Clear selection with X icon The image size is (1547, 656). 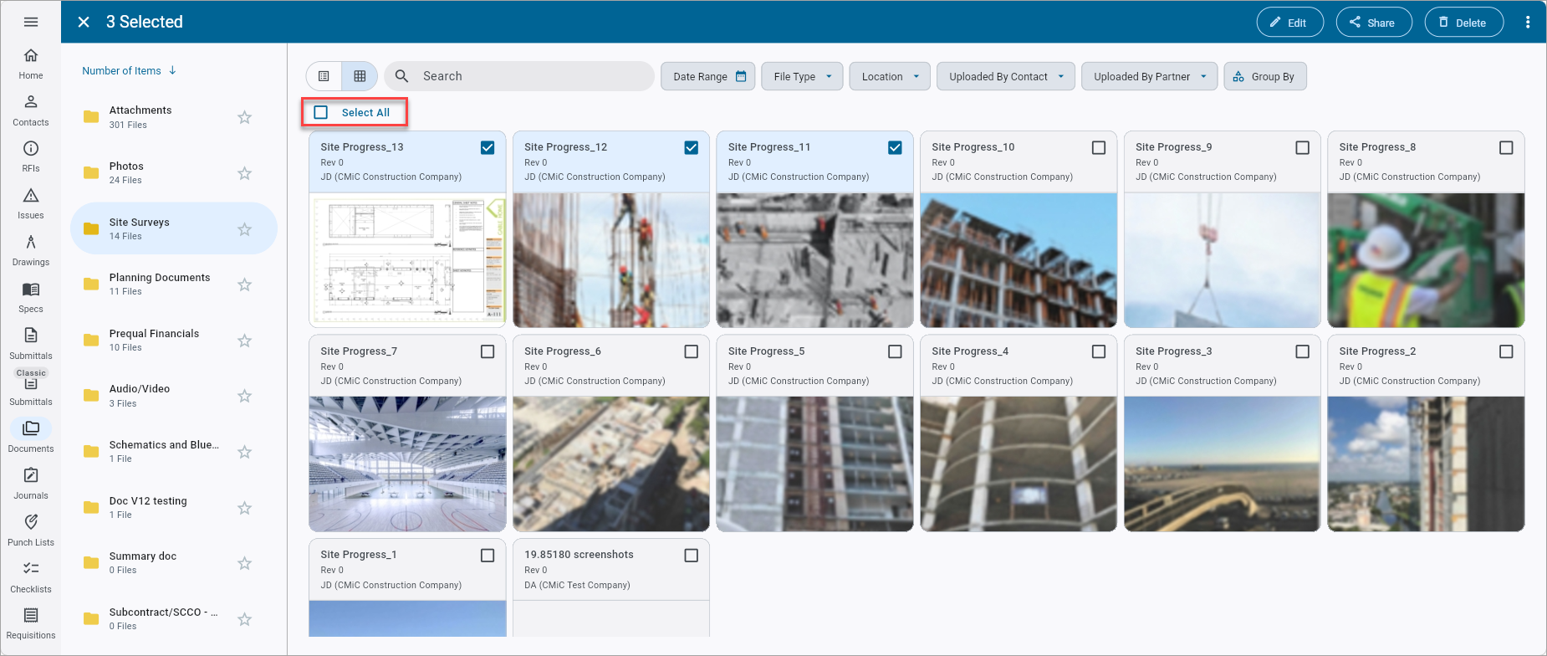point(84,23)
